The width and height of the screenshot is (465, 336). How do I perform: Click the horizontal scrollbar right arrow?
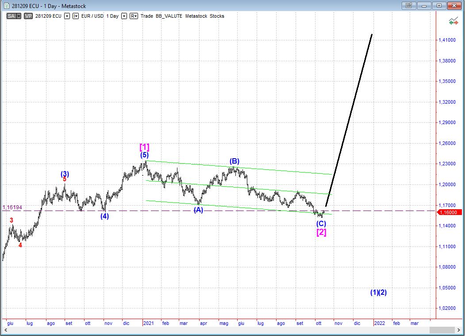459,330
